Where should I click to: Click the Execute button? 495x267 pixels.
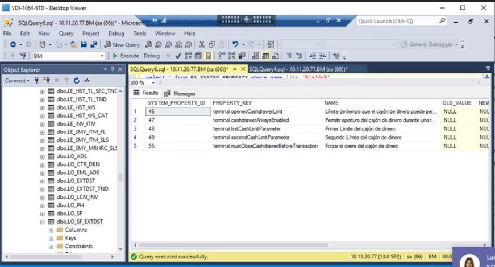coord(126,56)
